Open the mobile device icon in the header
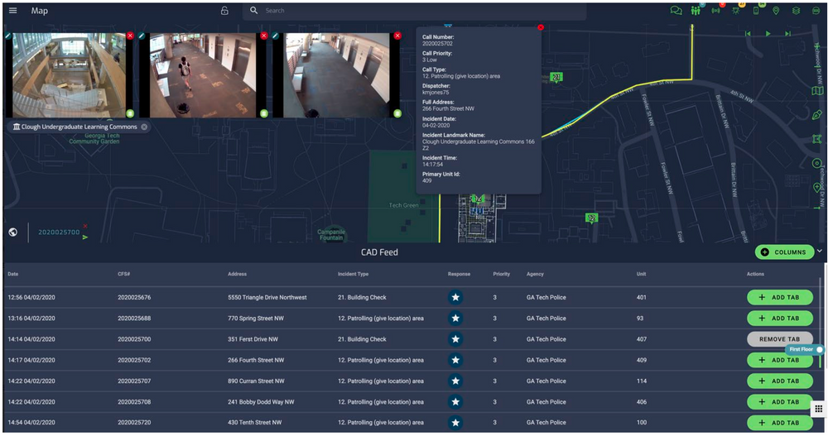This screenshot has width=828, height=436. click(x=755, y=11)
